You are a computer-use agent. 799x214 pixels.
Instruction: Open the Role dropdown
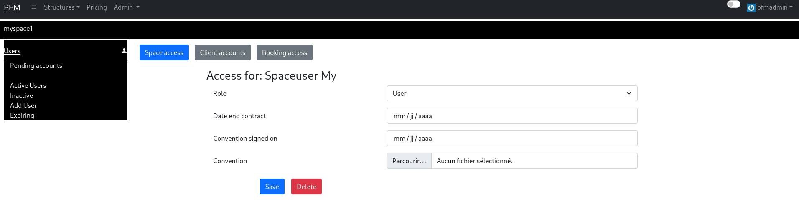click(x=512, y=93)
